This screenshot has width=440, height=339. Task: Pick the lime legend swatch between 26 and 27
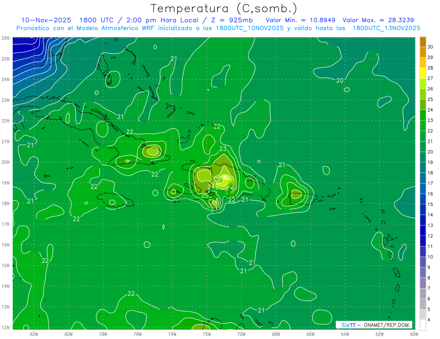pyautogui.click(x=423, y=84)
